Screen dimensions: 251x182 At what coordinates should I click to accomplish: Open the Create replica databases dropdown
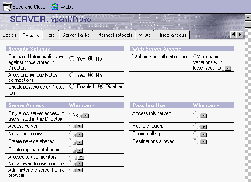(80, 150)
